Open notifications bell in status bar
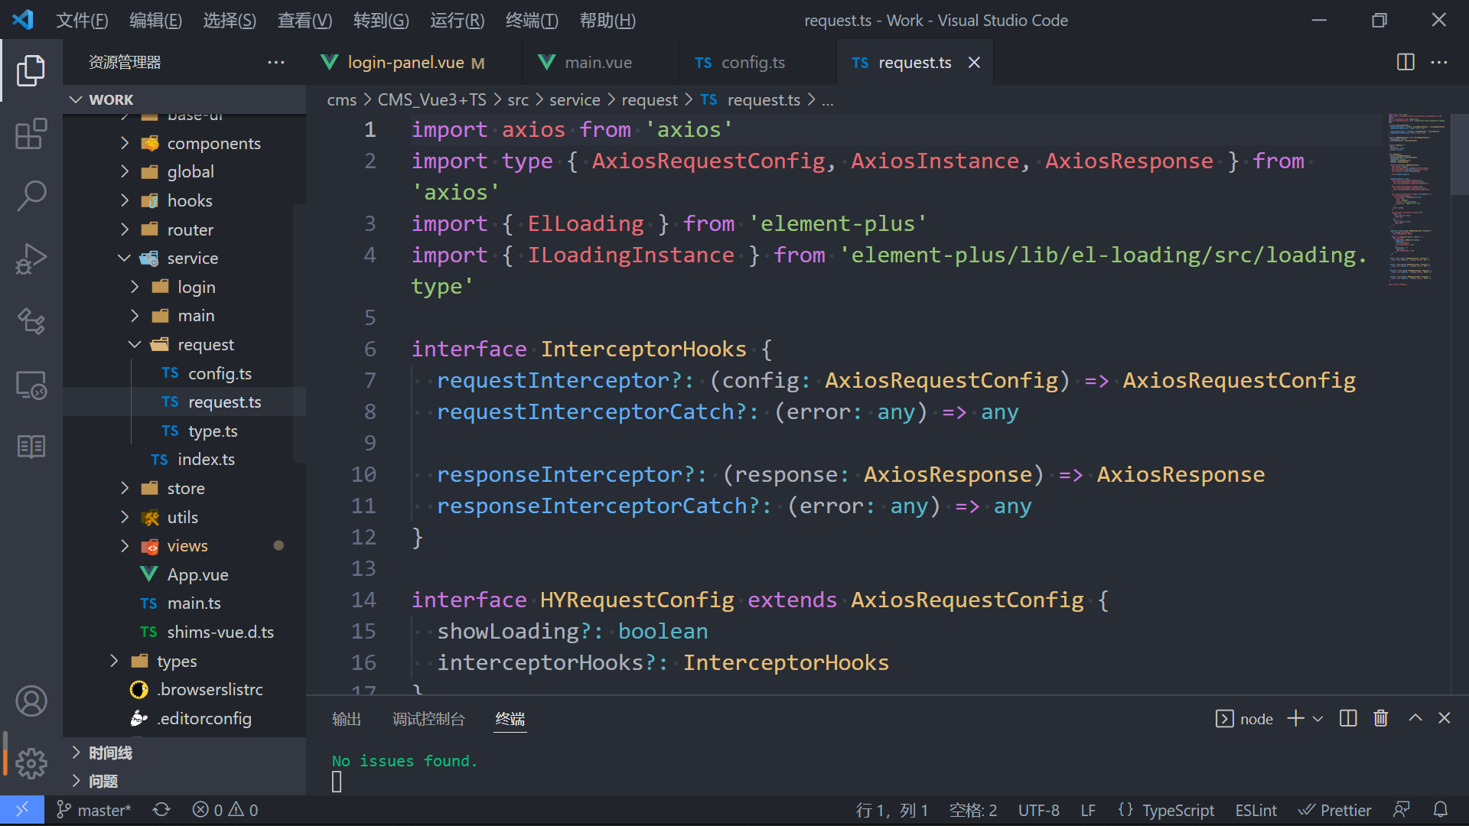The height and width of the screenshot is (826, 1469). pos(1440,810)
